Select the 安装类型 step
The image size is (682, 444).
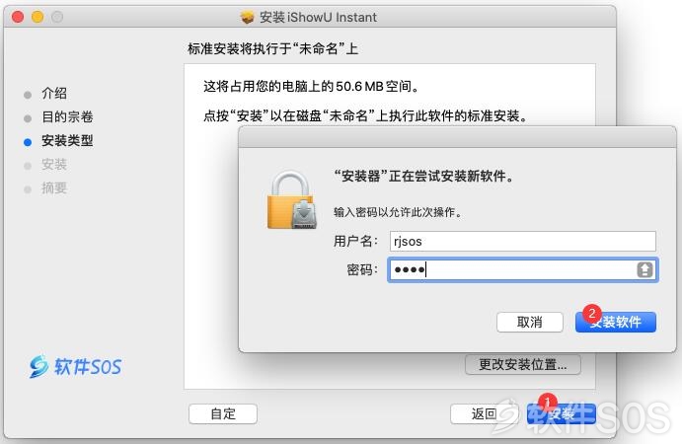coord(67,140)
